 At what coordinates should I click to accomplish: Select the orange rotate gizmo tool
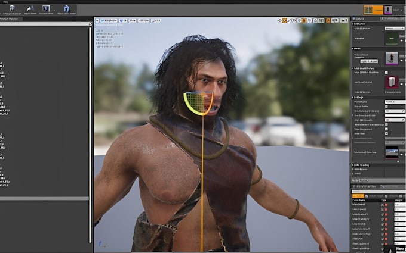[x=284, y=20]
